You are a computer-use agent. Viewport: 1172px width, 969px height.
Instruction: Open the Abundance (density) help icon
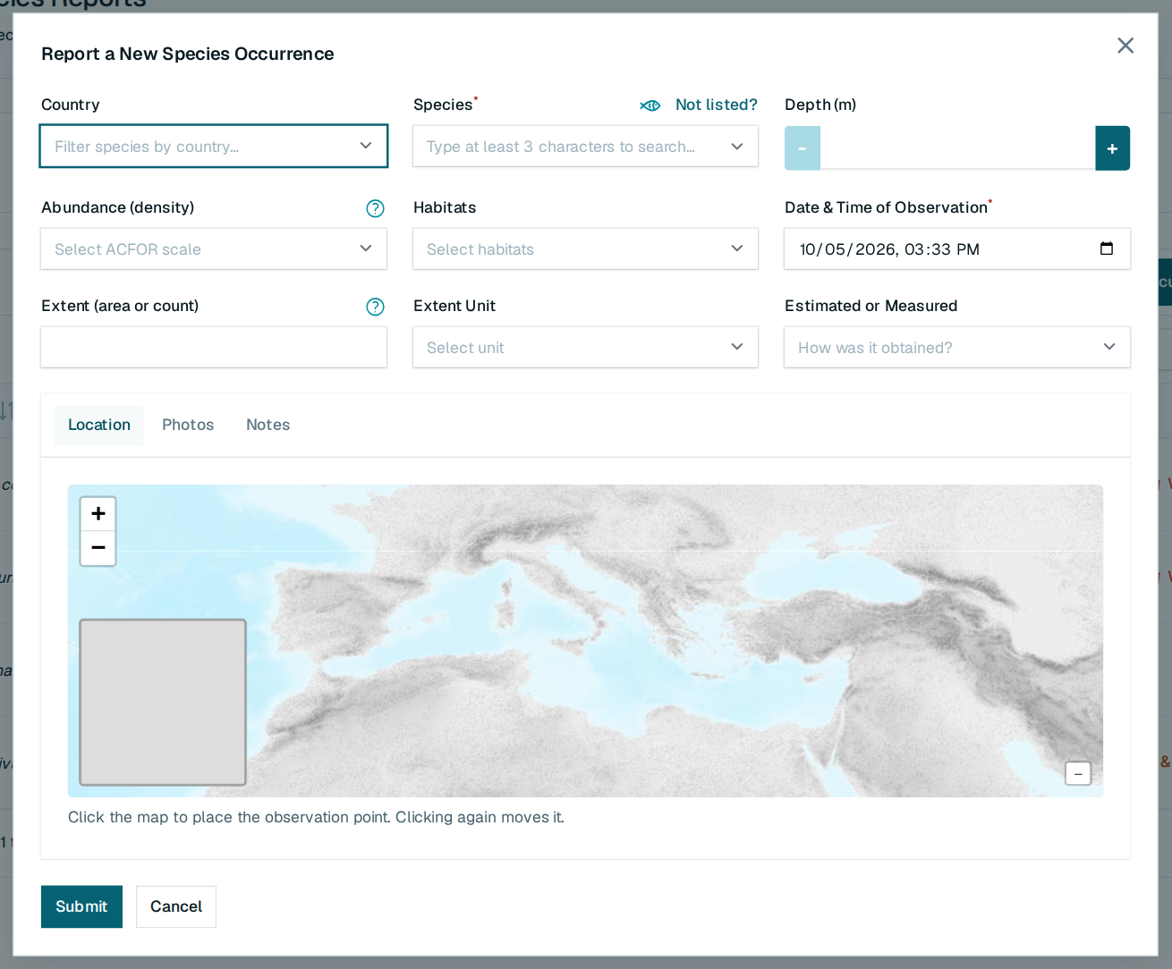point(376,208)
